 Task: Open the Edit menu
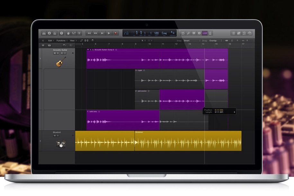point(50,41)
